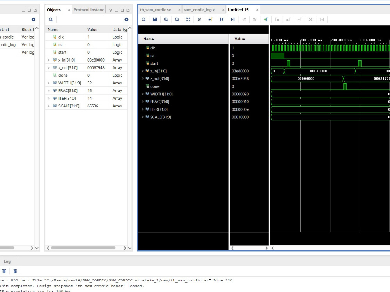The width and height of the screenshot is (390, 292).
Task: Expand z_out[31:0] in waveform names
Action: [x=142, y=79]
